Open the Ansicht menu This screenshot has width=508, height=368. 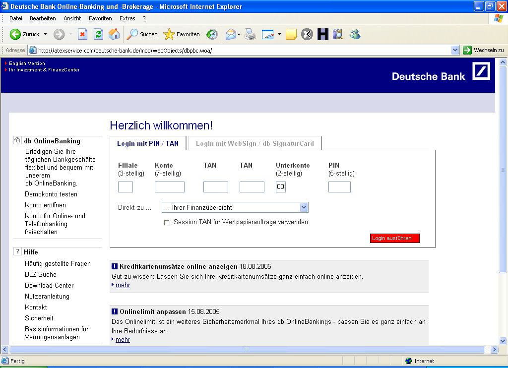(72, 18)
